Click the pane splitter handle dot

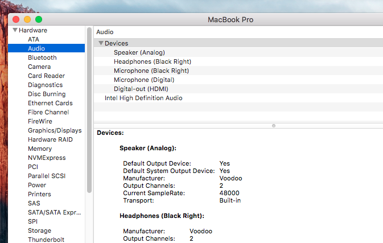[274, 125]
